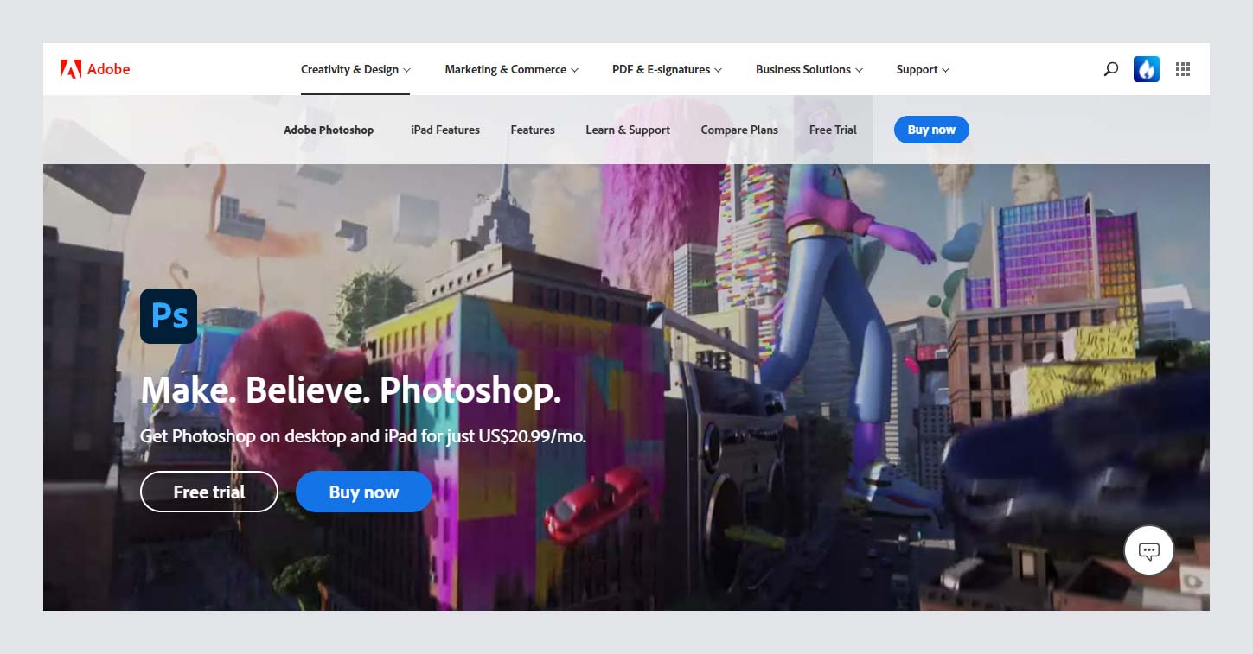Open the search magnifier icon

[x=1111, y=69]
